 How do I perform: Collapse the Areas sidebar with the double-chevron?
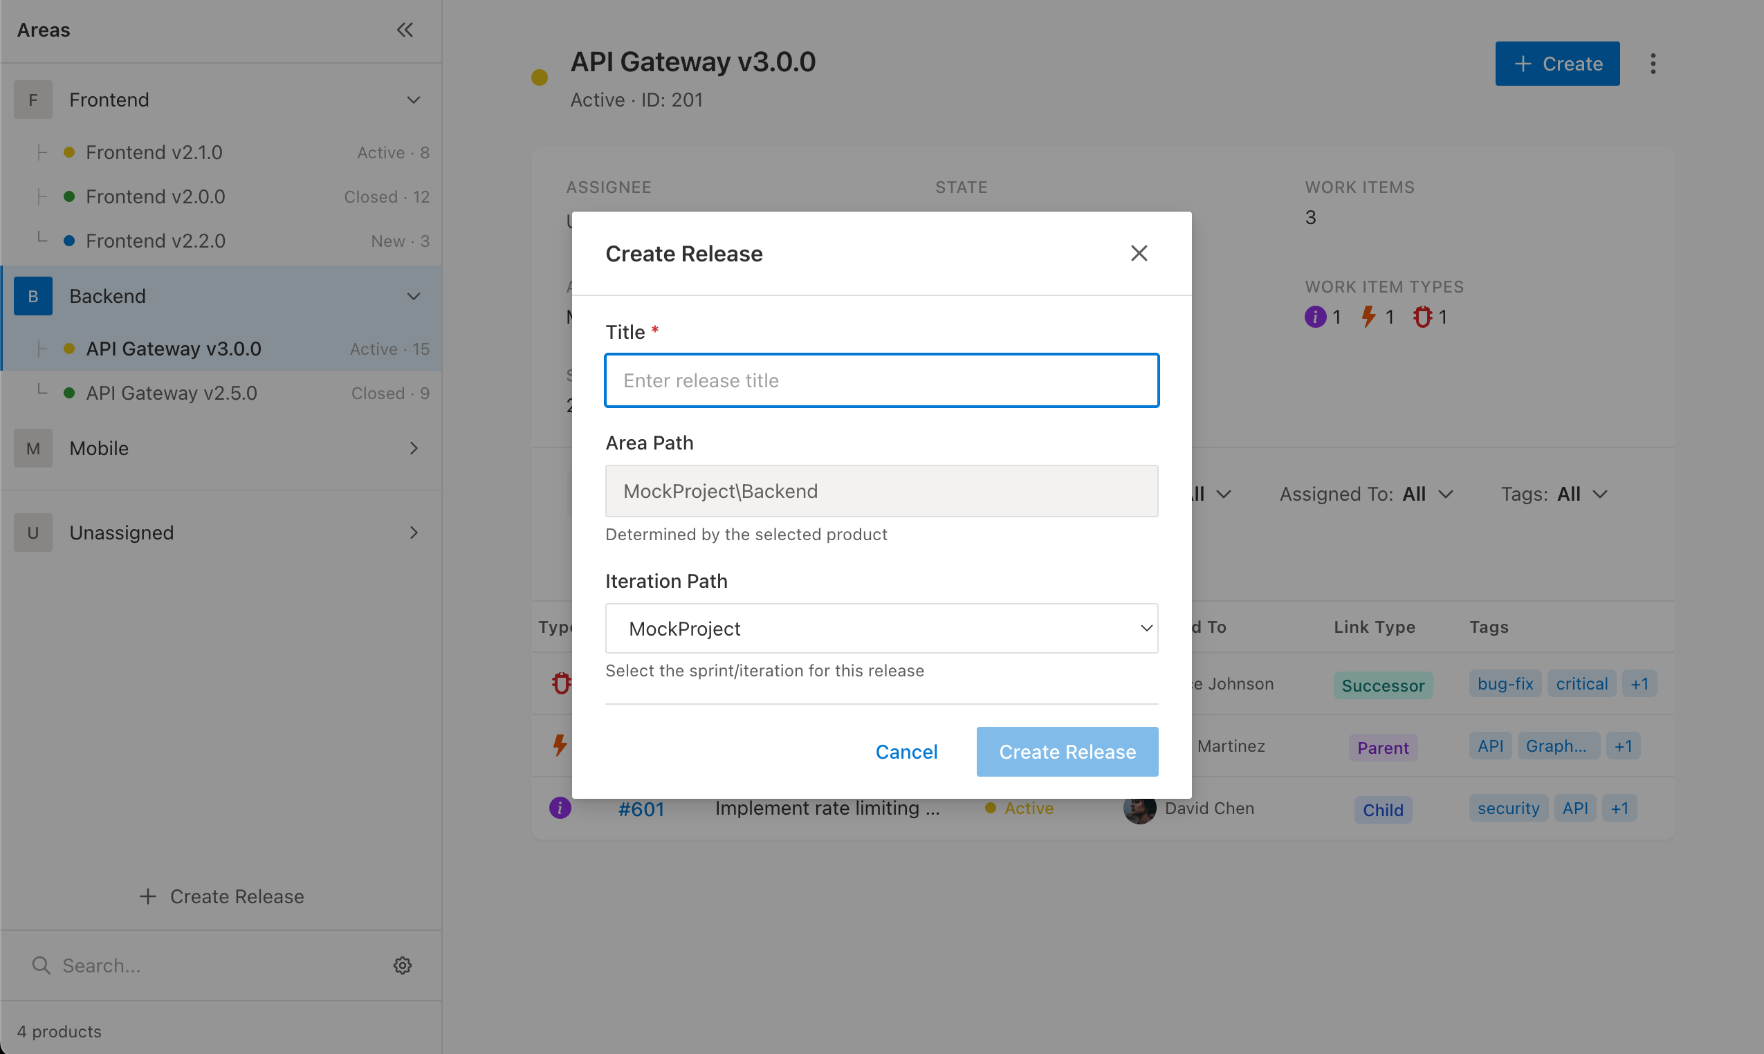click(x=405, y=30)
